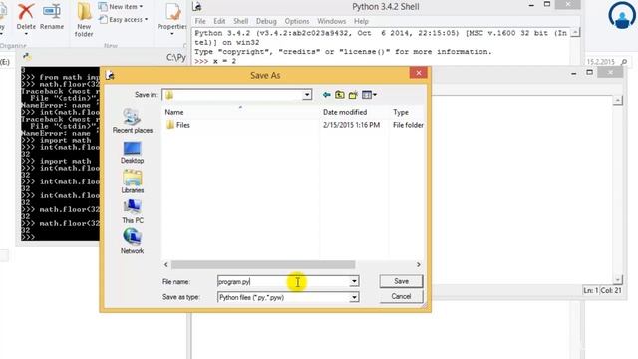Create a new folder via dialog toolbar icon
Image resolution: width=638 pixels, height=359 pixels.
353,95
